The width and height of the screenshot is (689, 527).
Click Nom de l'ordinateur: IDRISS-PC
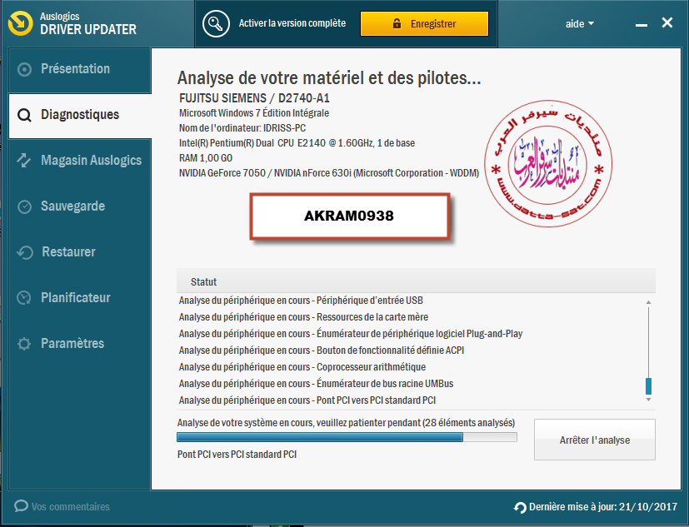tap(242, 128)
